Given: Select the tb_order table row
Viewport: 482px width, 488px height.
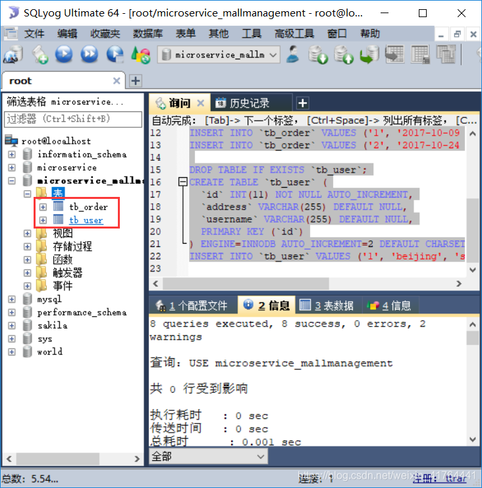Looking at the screenshot, I should (88, 207).
